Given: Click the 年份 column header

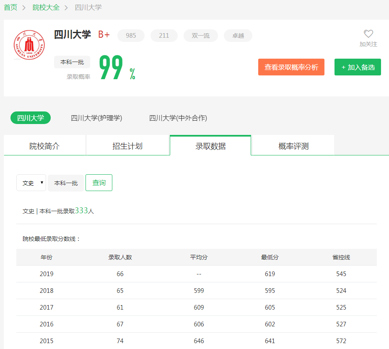Looking at the screenshot, I should (47, 257).
